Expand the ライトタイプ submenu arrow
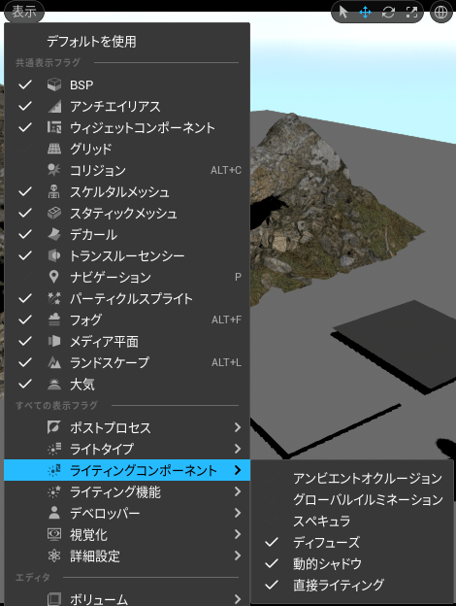 238,449
